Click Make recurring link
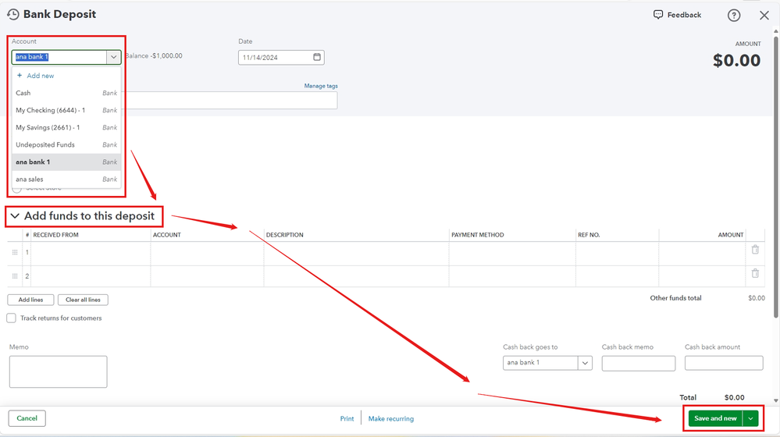 pos(391,418)
